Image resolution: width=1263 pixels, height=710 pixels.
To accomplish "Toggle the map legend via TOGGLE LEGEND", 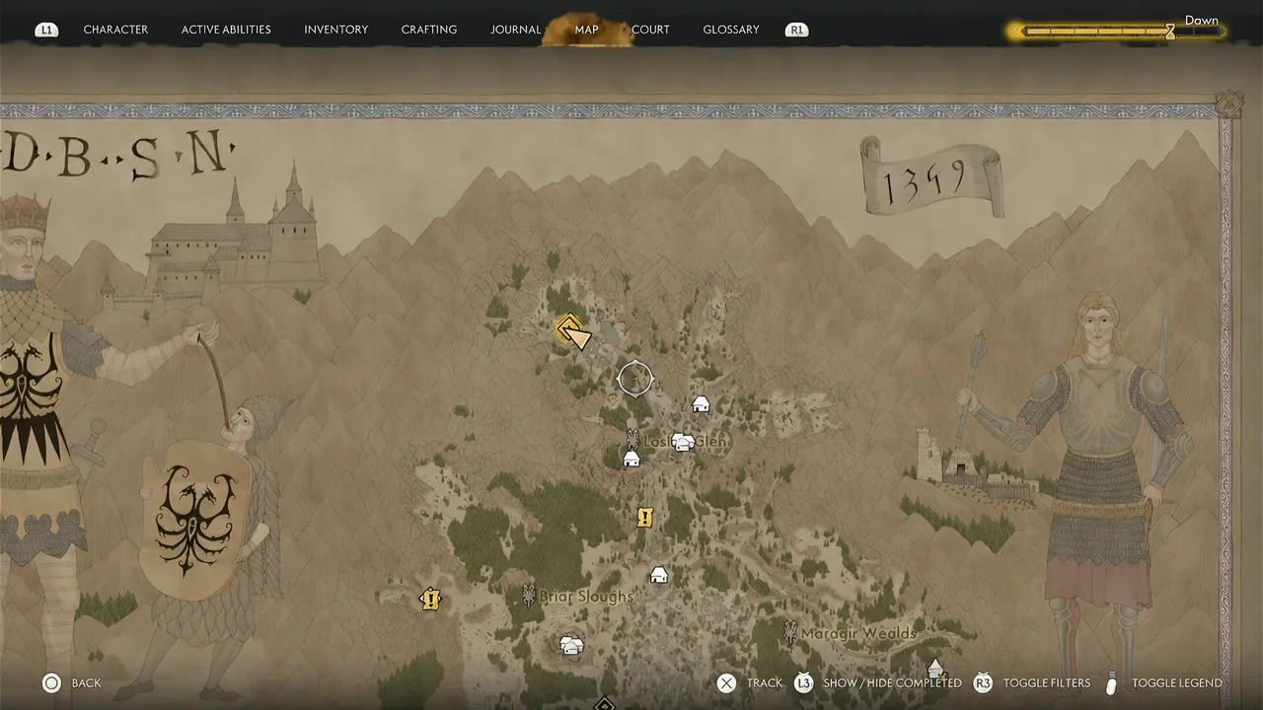I will pos(1177,683).
